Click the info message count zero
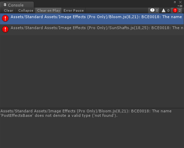The image size is (184, 148). click(x=157, y=11)
